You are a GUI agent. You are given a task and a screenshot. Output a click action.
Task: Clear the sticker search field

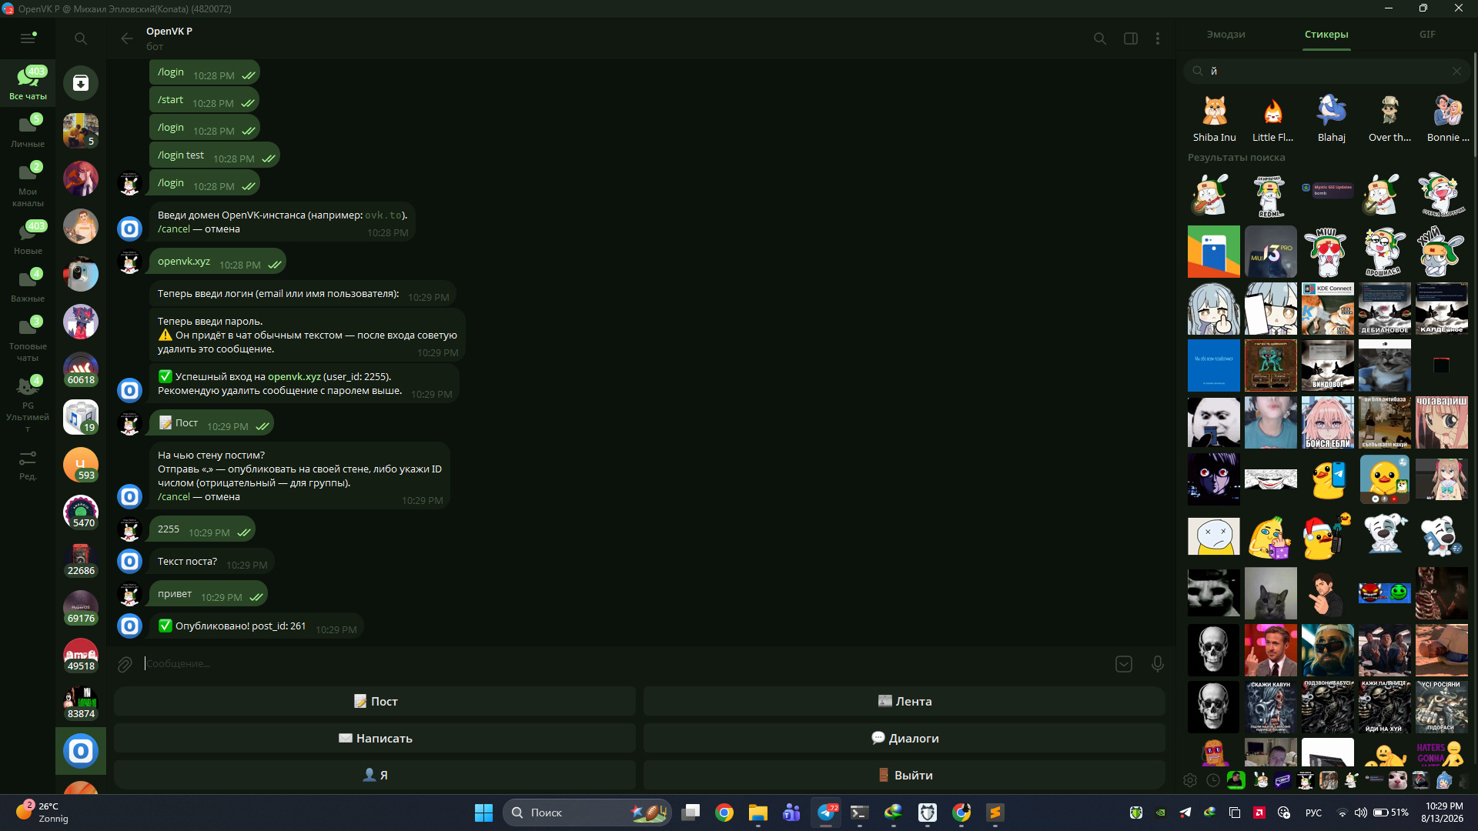tap(1456, 71)
